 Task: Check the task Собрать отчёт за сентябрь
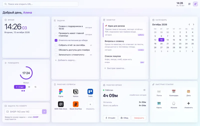point(56,45)
